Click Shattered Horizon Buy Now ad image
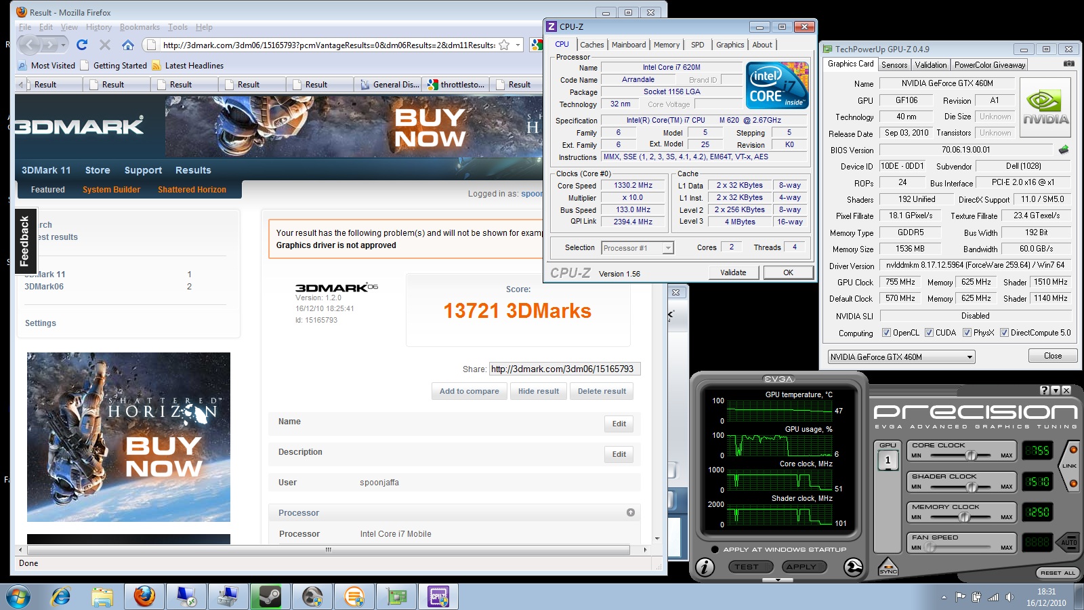Image resolution: width=1084 pixels, height=610 pixels. click(x=129, y=437)
